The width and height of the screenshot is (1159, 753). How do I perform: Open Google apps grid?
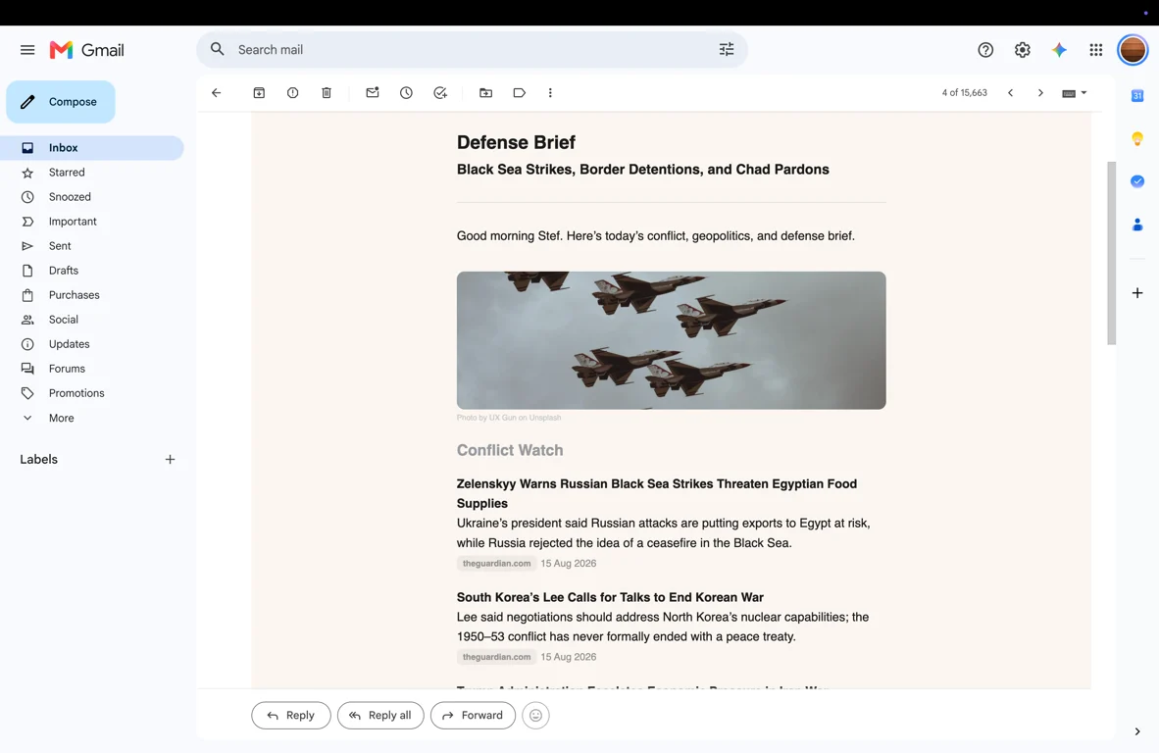(1096, 49)
